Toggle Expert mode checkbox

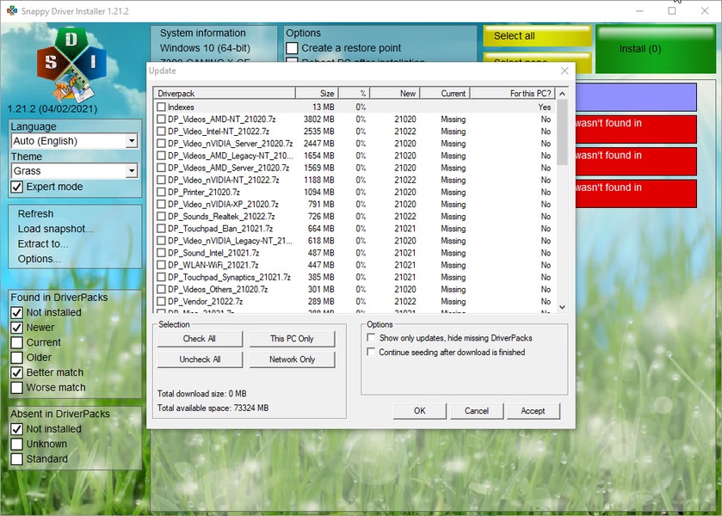tap(16, 187)
